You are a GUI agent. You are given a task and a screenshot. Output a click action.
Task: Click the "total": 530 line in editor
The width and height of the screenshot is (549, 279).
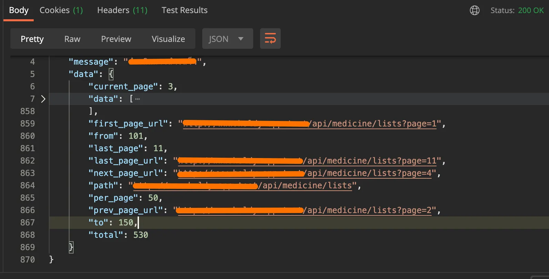[118, 235]
